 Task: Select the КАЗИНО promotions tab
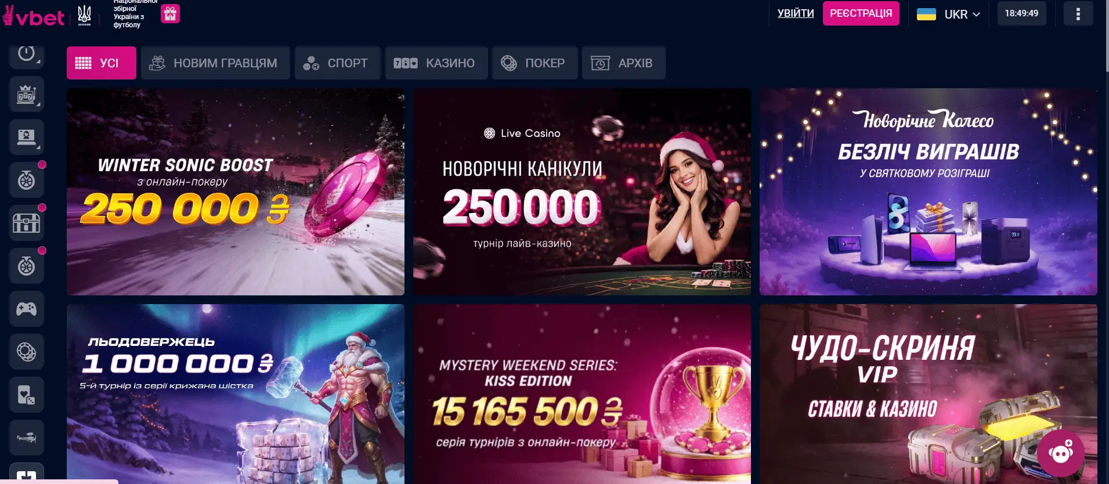click(436, 63)
